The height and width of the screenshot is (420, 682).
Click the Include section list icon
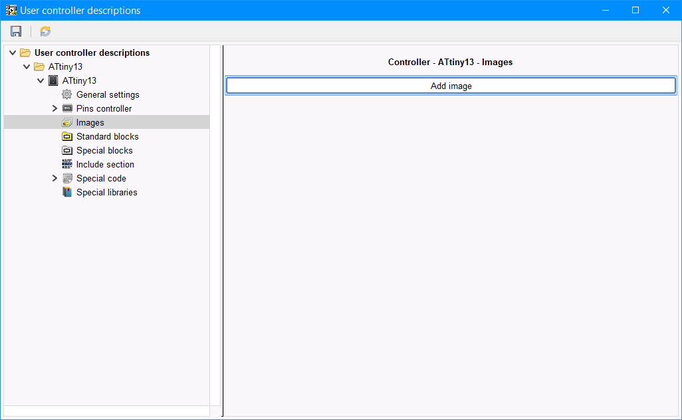point(67,164)
